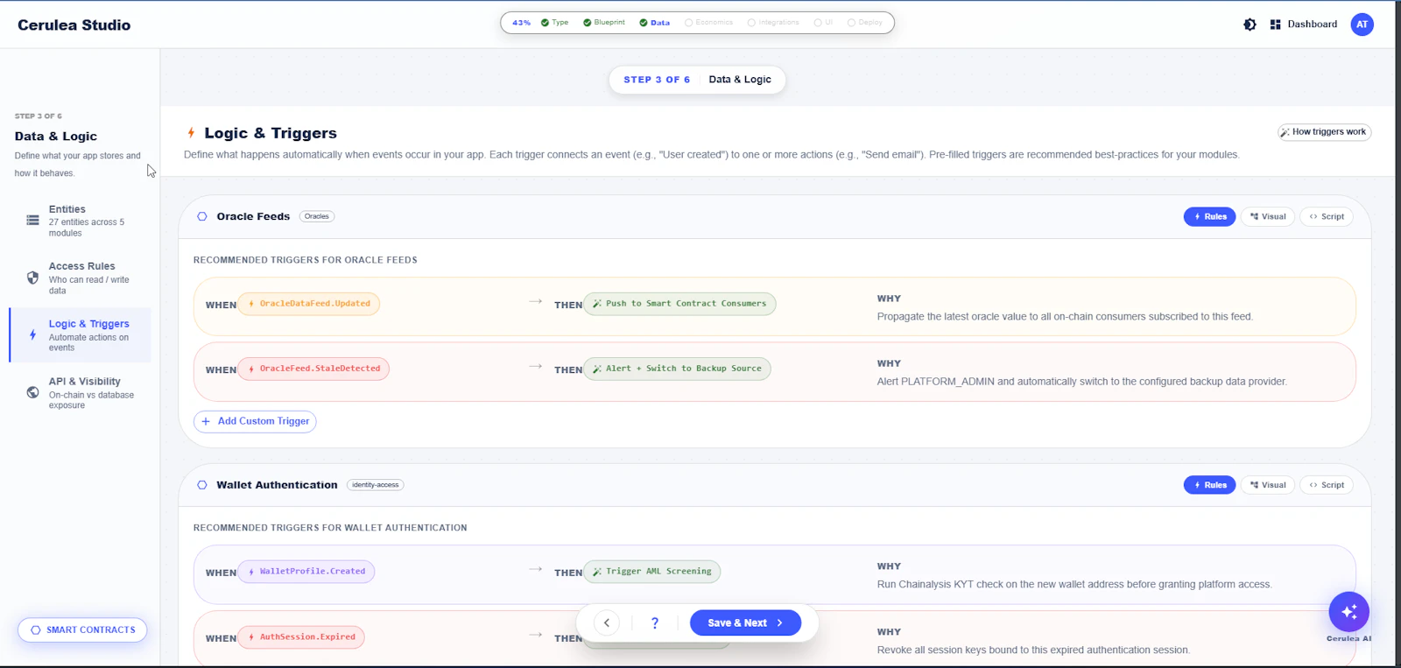Click the AT user avatar
1401x668 pixels.
[x=1362, y=25]
